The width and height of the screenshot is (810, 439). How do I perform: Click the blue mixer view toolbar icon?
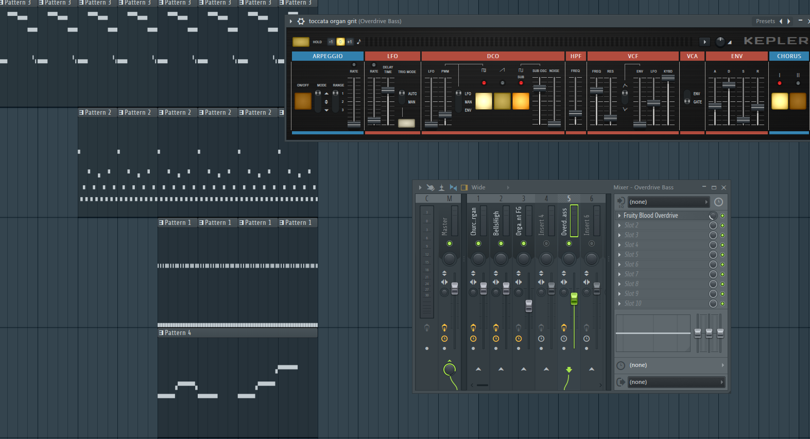click(453, 187)
